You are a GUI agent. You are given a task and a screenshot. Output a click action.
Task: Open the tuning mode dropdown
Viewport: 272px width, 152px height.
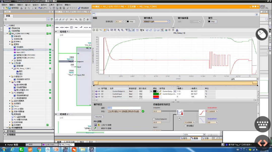coord(168,21)
